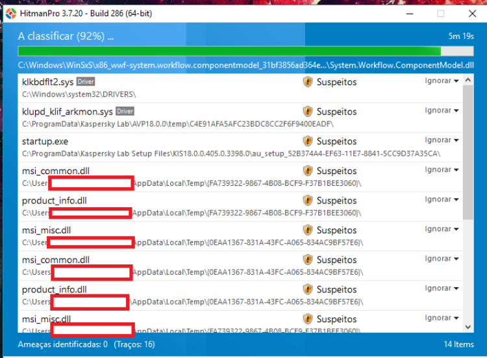Image resolution: width=487 pixels, height=358 pixels.
Task: Click the Suspeitos label for klkbdflt2.sys
Action: (x=336, y=82)
